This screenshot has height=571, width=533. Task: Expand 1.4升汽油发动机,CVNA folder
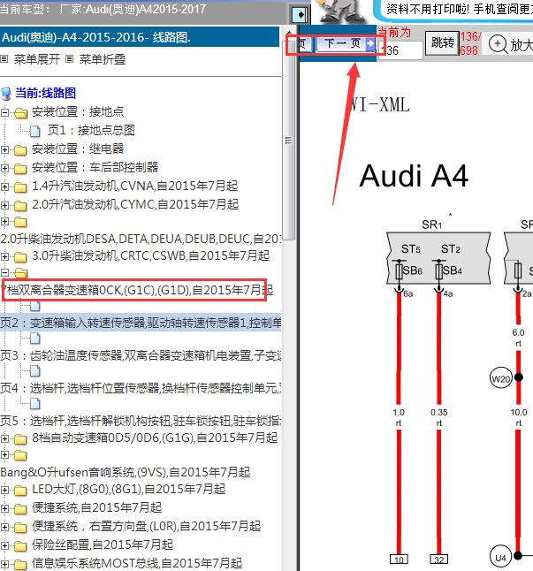pyautogui.click(x=5, y=187)
